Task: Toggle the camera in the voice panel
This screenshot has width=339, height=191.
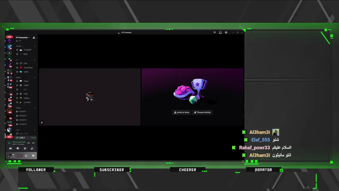Action: click(x=11, y=149)
